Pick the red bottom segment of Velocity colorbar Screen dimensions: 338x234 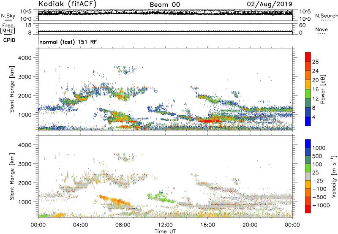(x=308, y=209)
